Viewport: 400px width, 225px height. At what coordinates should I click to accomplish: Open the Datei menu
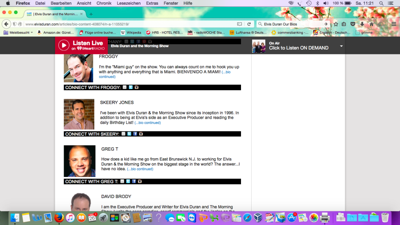click(x=40, y=3)
